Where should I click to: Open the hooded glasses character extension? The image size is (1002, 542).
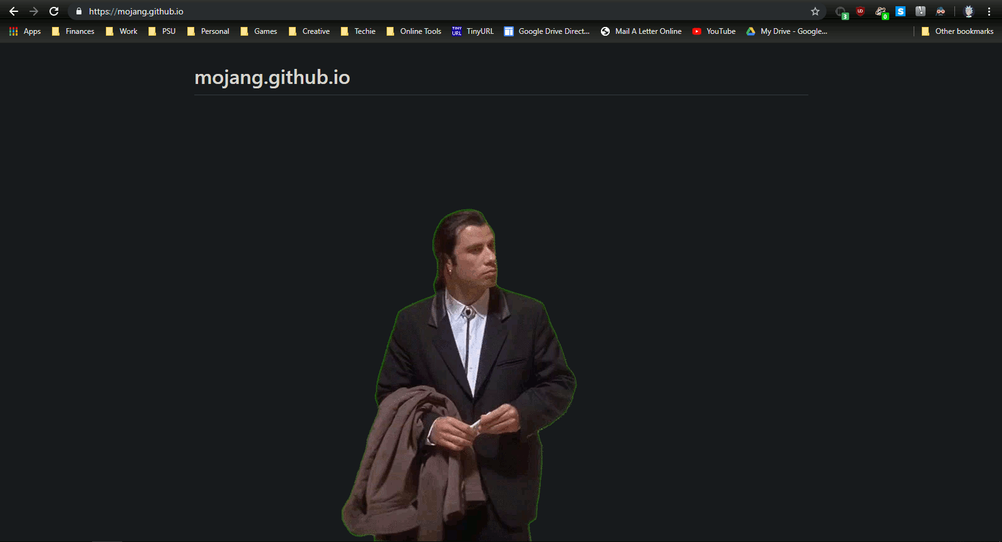click(x=941, y=11)
